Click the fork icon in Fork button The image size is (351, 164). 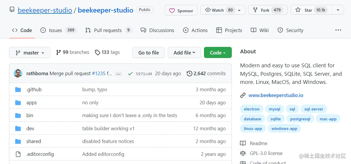(x=255, y=10)
